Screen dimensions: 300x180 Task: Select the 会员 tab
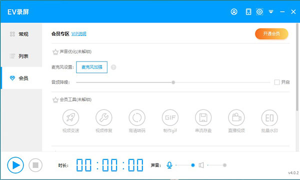pos(21,78)
